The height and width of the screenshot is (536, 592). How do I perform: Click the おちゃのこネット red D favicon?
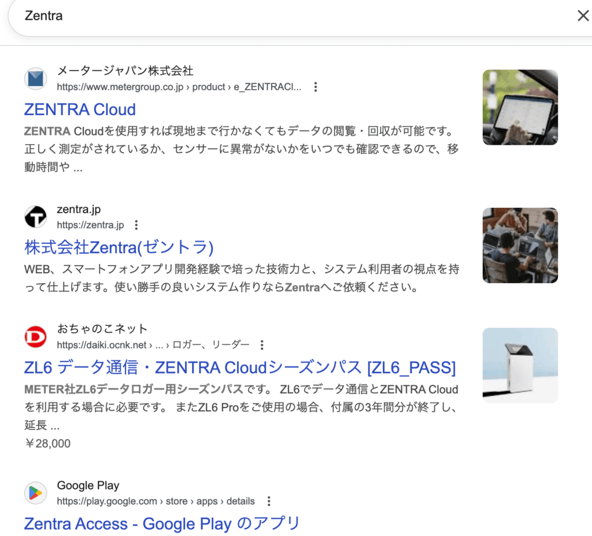click(35, 337)
